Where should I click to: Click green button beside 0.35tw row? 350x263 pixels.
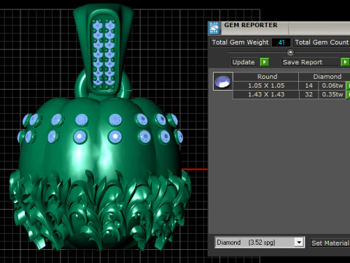[x=348, y=94]
